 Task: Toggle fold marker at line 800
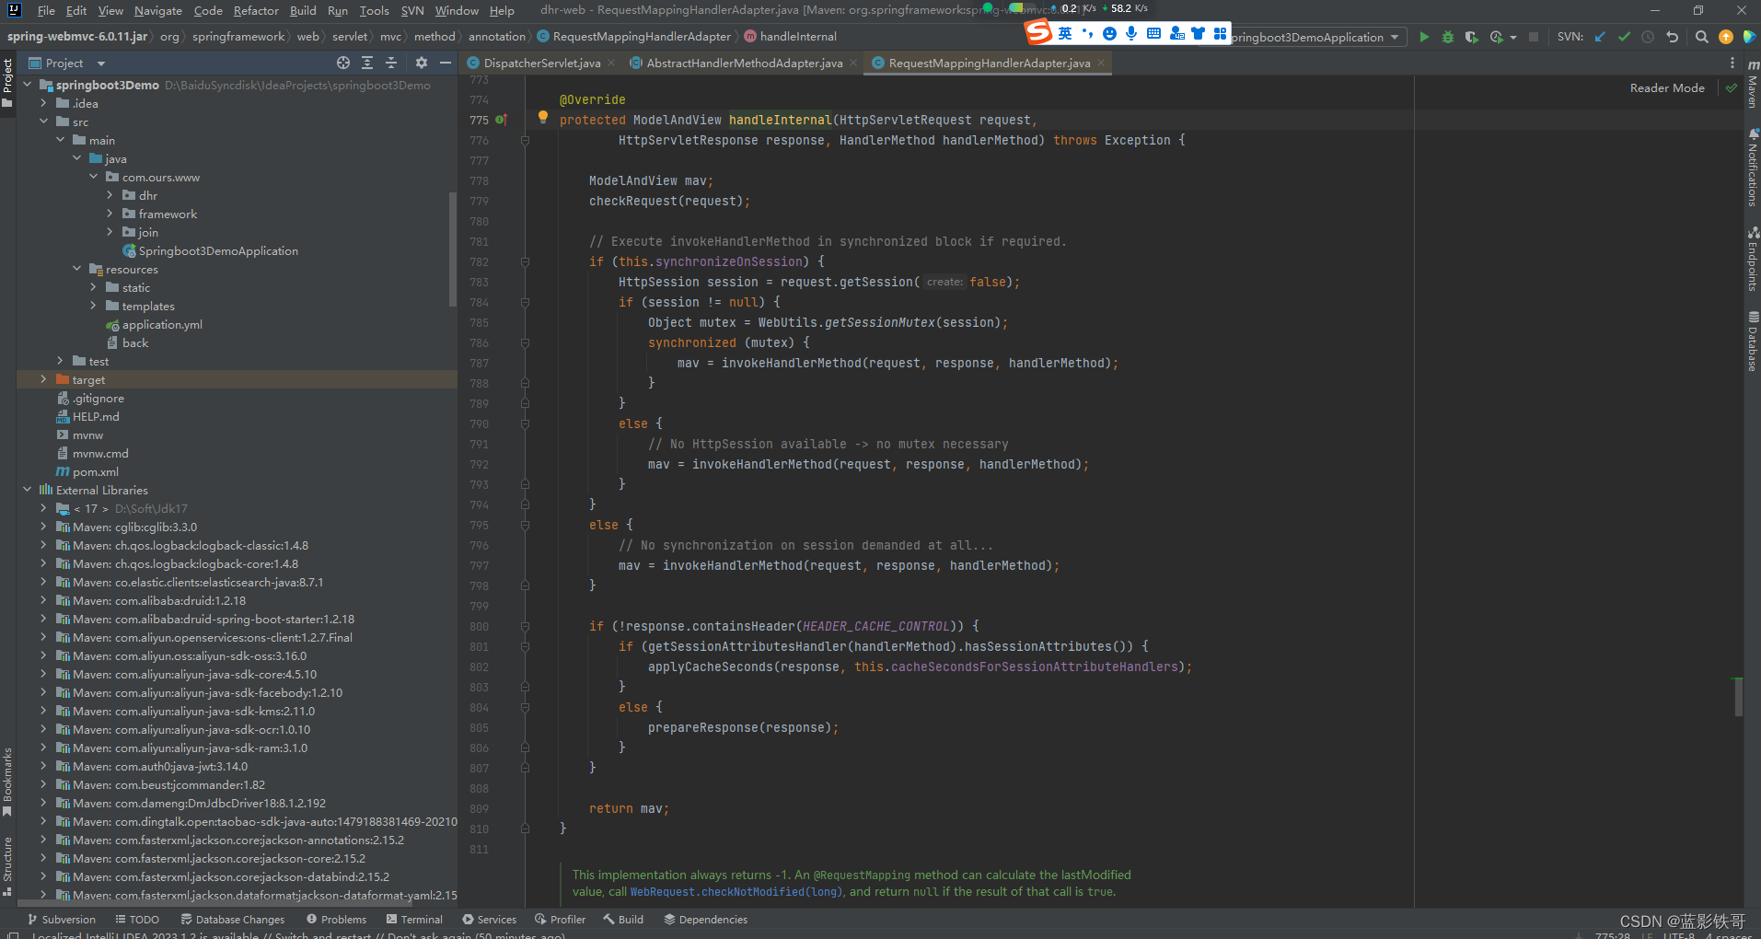tap(525, 627)
